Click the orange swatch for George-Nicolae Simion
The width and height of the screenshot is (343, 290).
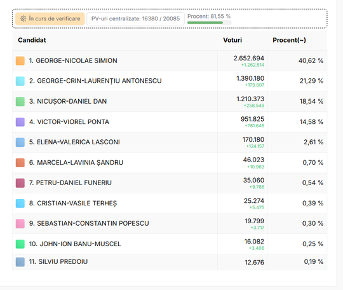[20, 60]
